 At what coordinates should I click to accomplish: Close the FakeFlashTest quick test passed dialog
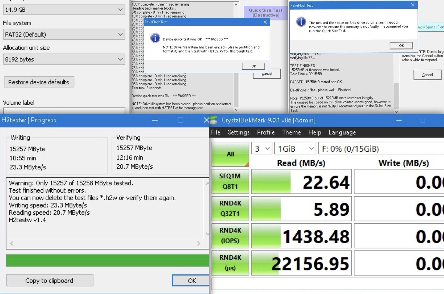(265, 22)
